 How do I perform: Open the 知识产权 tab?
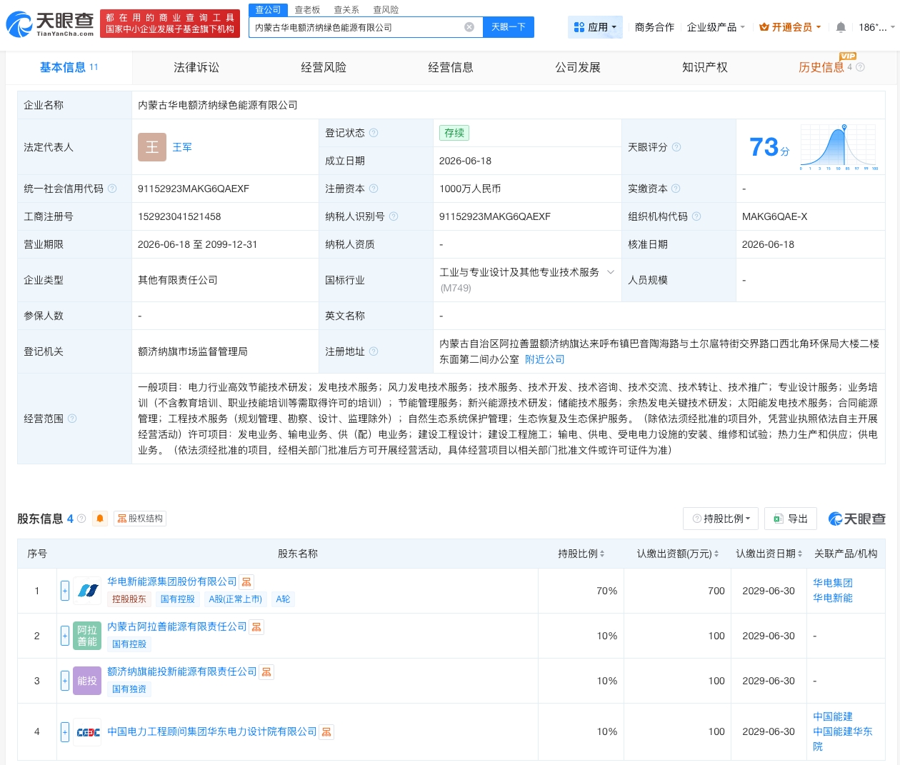coord(705,67)
